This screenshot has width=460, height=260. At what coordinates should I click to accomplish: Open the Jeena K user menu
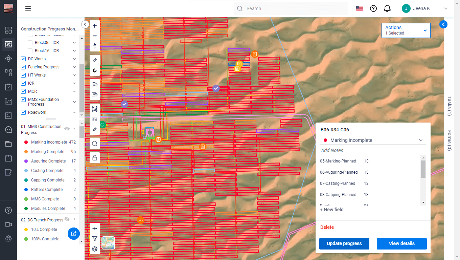point(425,8)
